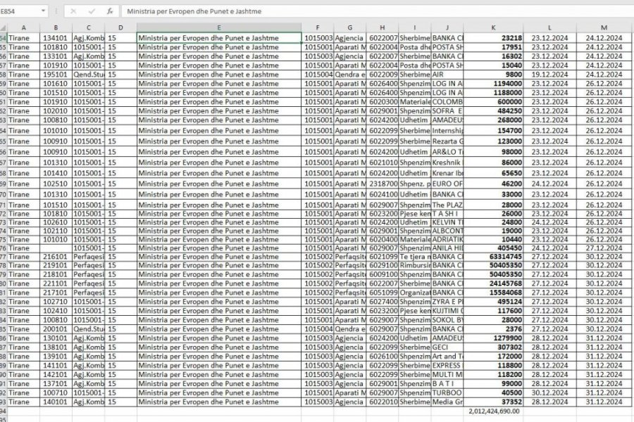Viewport: 634px width, 422px height.
Task: Select column A header
Action: (23, 27)
